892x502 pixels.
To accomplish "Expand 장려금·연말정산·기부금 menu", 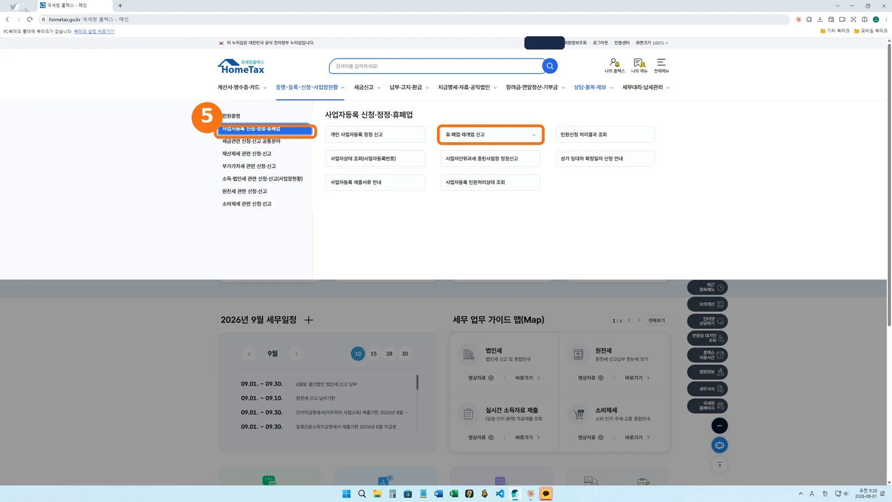I will (x=535, y=88).
